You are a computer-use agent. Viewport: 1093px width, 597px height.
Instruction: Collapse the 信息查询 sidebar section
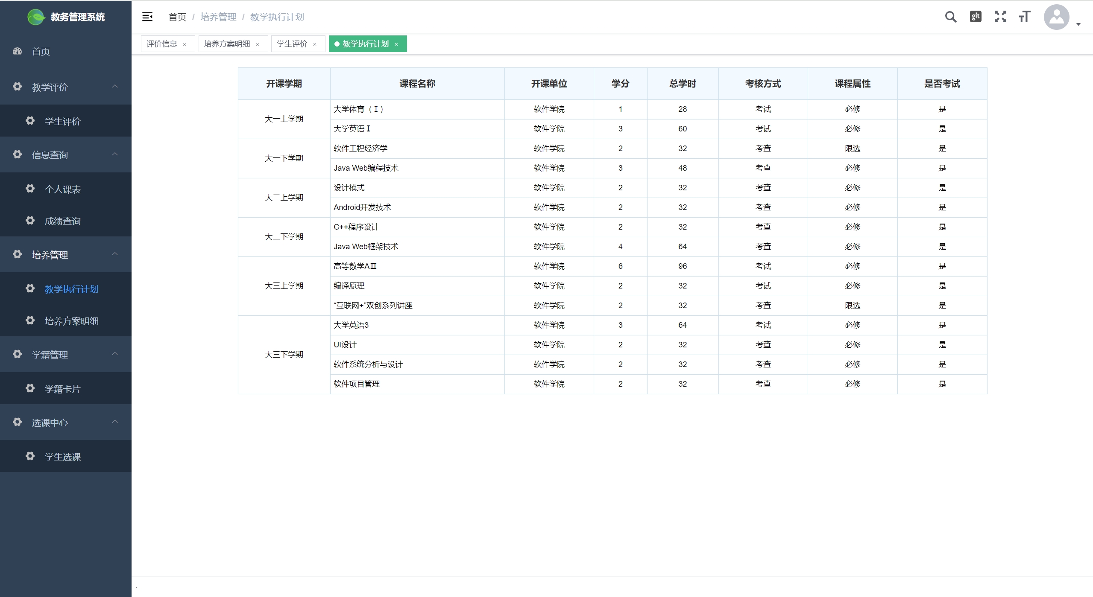click(x=114, y=154)
